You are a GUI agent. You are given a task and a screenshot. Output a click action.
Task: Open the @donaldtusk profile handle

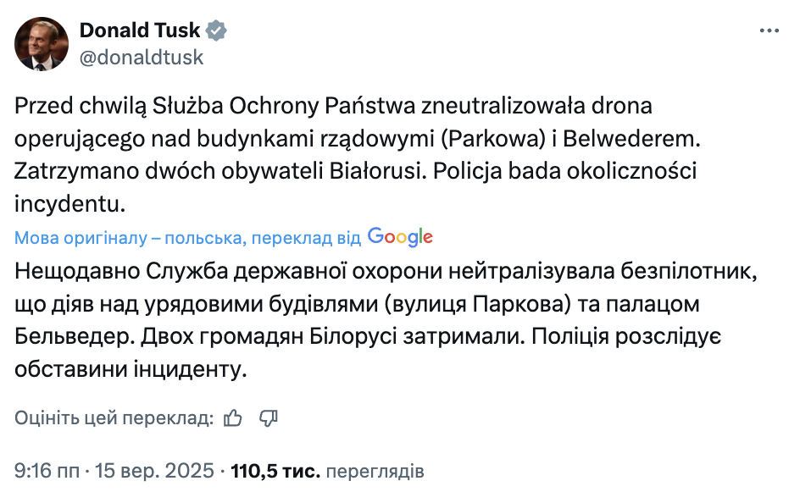(x=141, y=58)
